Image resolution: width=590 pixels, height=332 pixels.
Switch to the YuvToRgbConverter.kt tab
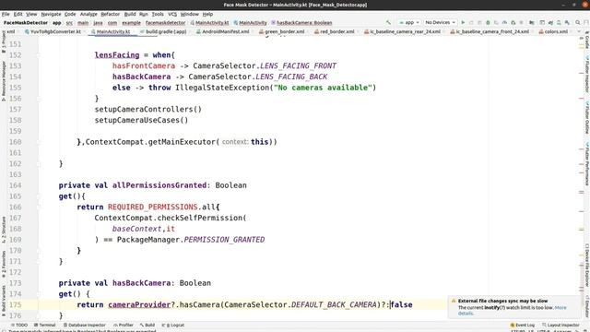53,31
